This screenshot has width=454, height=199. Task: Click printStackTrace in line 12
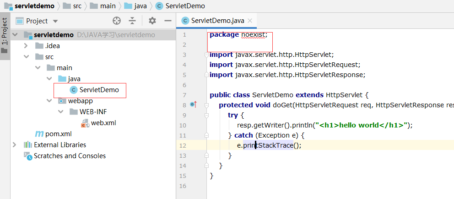tap(268, 145)
